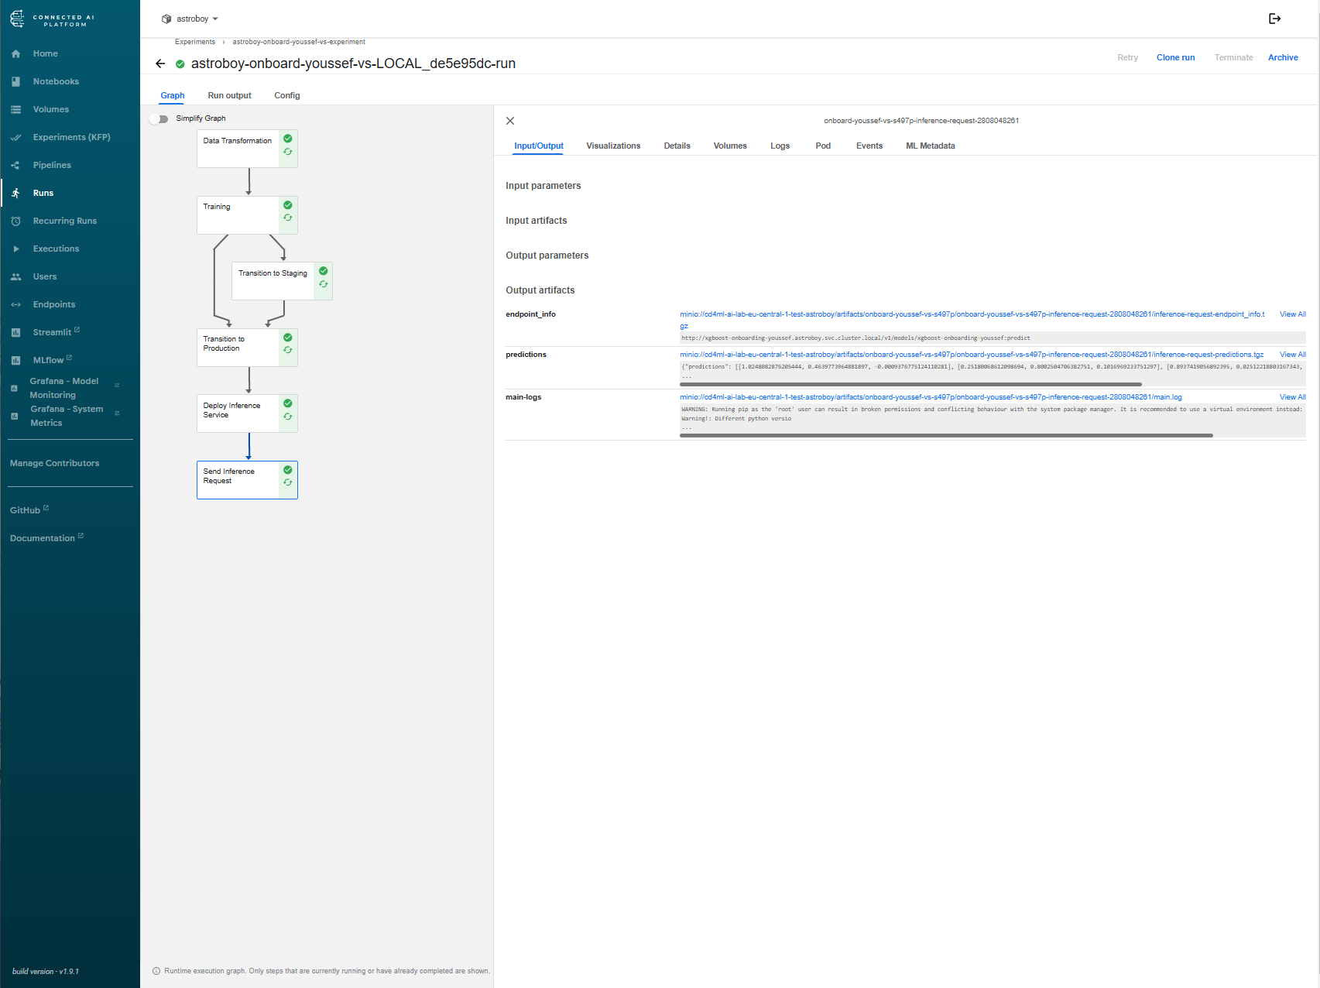Viewport: 1320px width, 988px height.
Task: Click the main-logs horizontal scrollbar
Action: point(946,436)
